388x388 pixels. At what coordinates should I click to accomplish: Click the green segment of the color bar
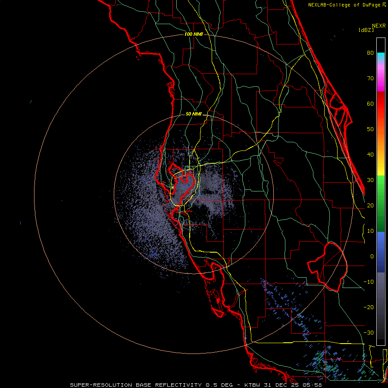(381, 203)
